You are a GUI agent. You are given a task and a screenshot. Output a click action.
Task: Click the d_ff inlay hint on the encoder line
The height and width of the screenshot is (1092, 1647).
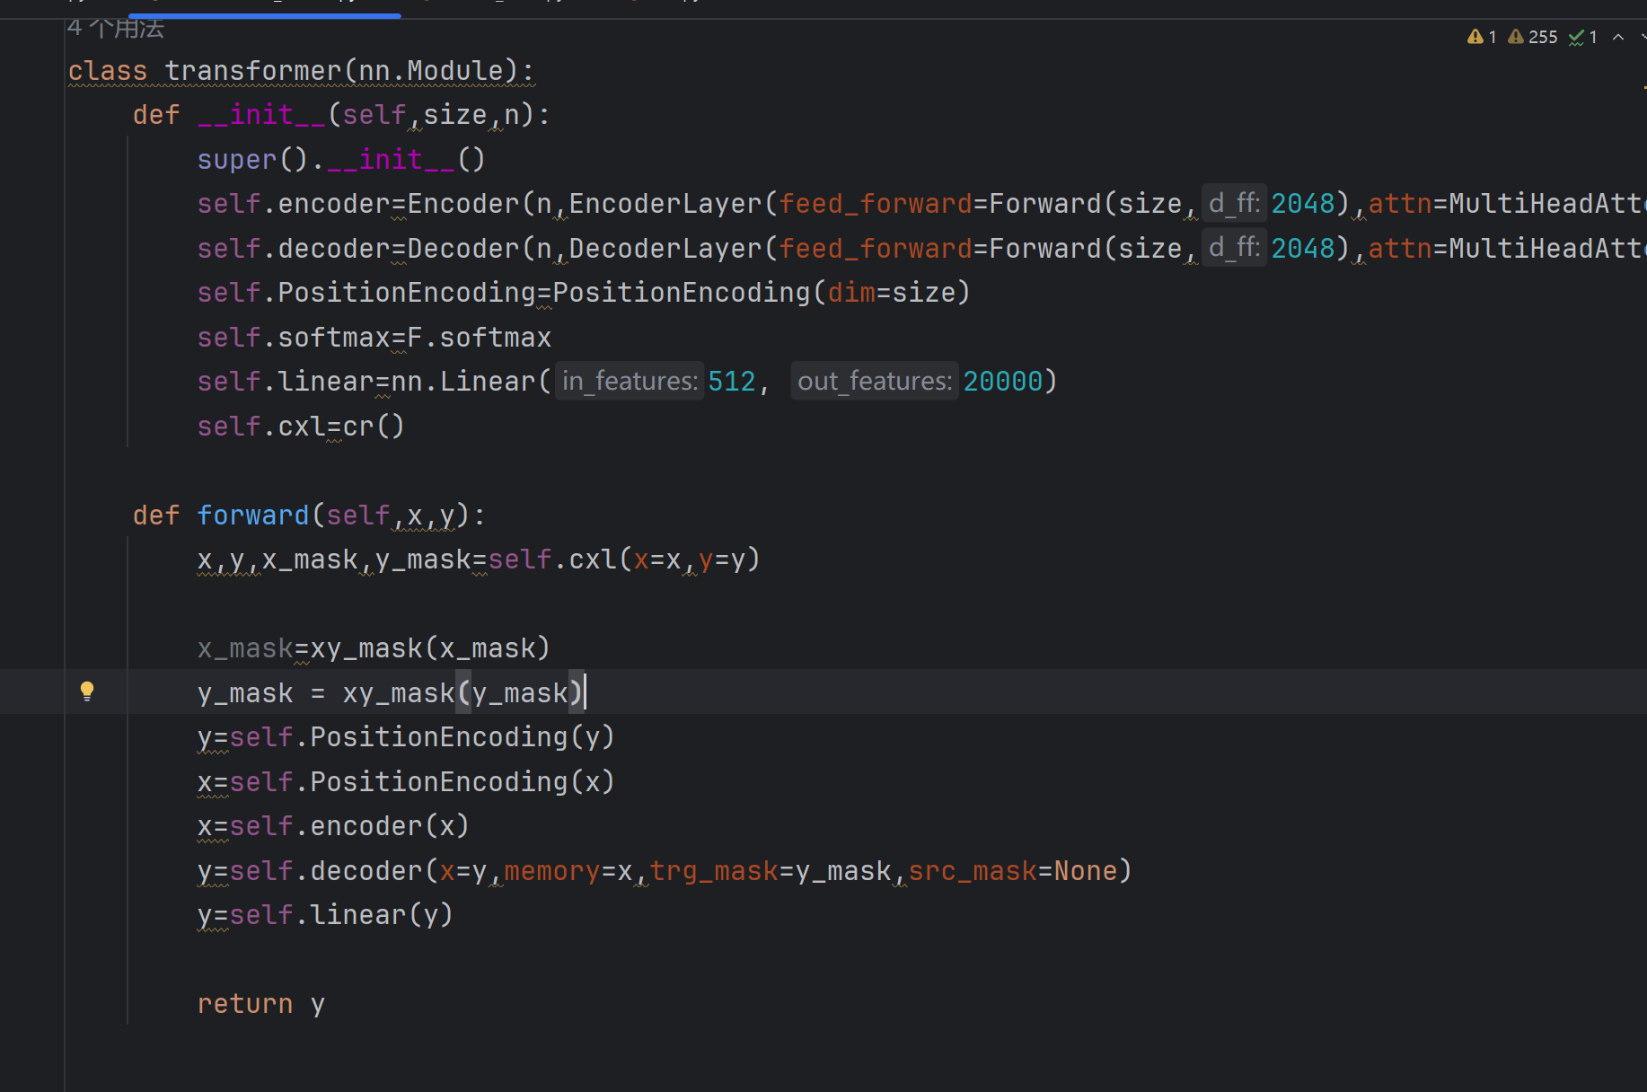coord(1234,203)
